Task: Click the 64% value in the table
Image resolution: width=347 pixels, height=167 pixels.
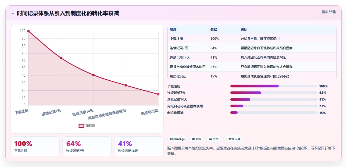Action: click(x=214, y=48)
